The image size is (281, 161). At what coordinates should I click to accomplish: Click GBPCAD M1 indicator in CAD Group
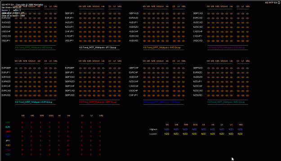point(209,13)
